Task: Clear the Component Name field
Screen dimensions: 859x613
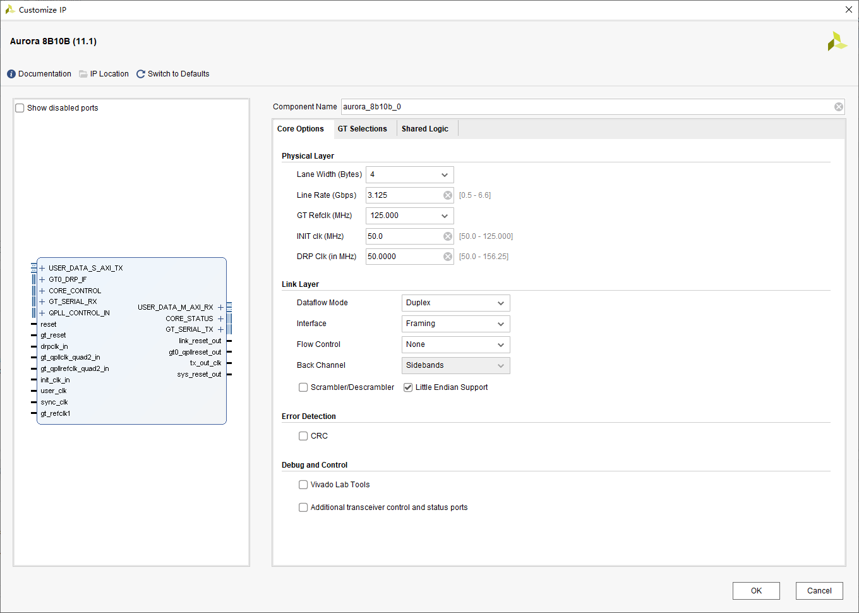Action: (x=839, y=107)
